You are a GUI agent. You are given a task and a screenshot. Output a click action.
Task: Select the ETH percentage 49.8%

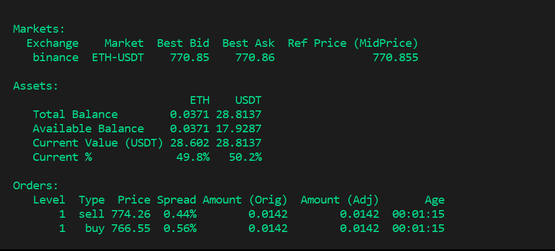click(x=193, y=157)
